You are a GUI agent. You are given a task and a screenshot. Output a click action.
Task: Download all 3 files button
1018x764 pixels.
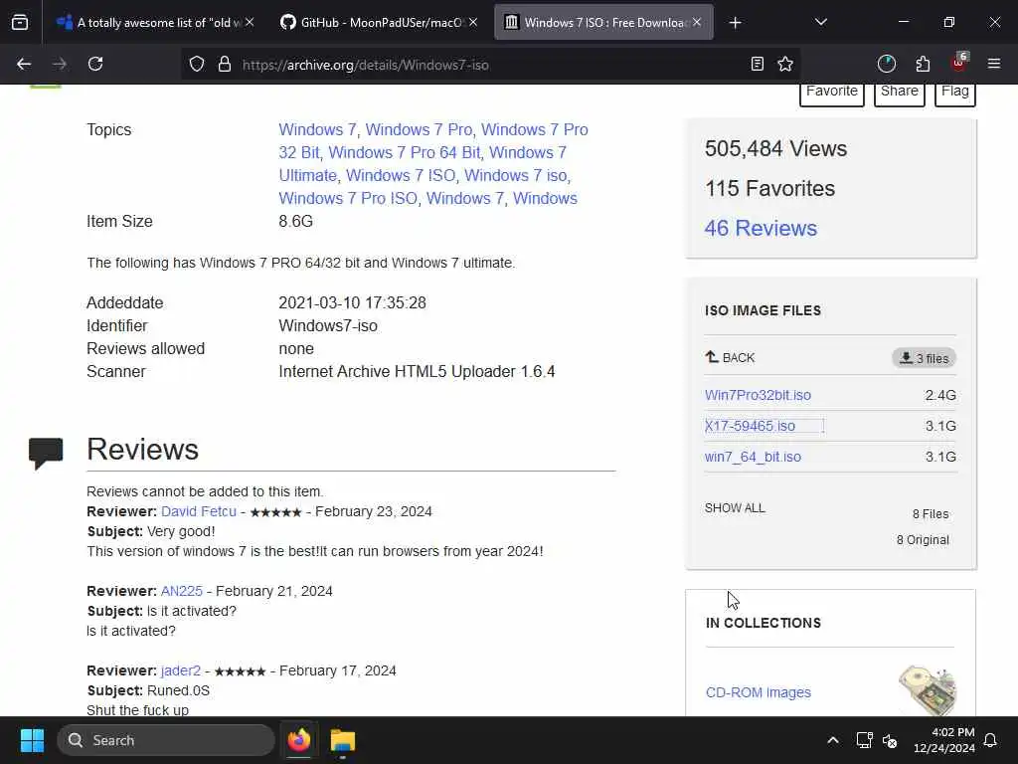point(924,358)
